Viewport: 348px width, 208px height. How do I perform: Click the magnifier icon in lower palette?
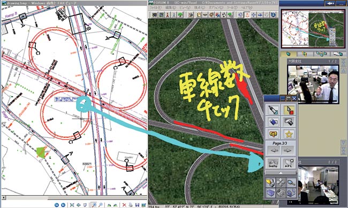(x=291, y=182)
